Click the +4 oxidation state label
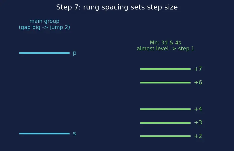The image size is (234, 151). pos(198,109)
